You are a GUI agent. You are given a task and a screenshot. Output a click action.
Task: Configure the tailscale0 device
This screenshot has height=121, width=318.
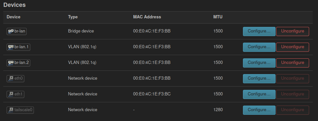259,110
